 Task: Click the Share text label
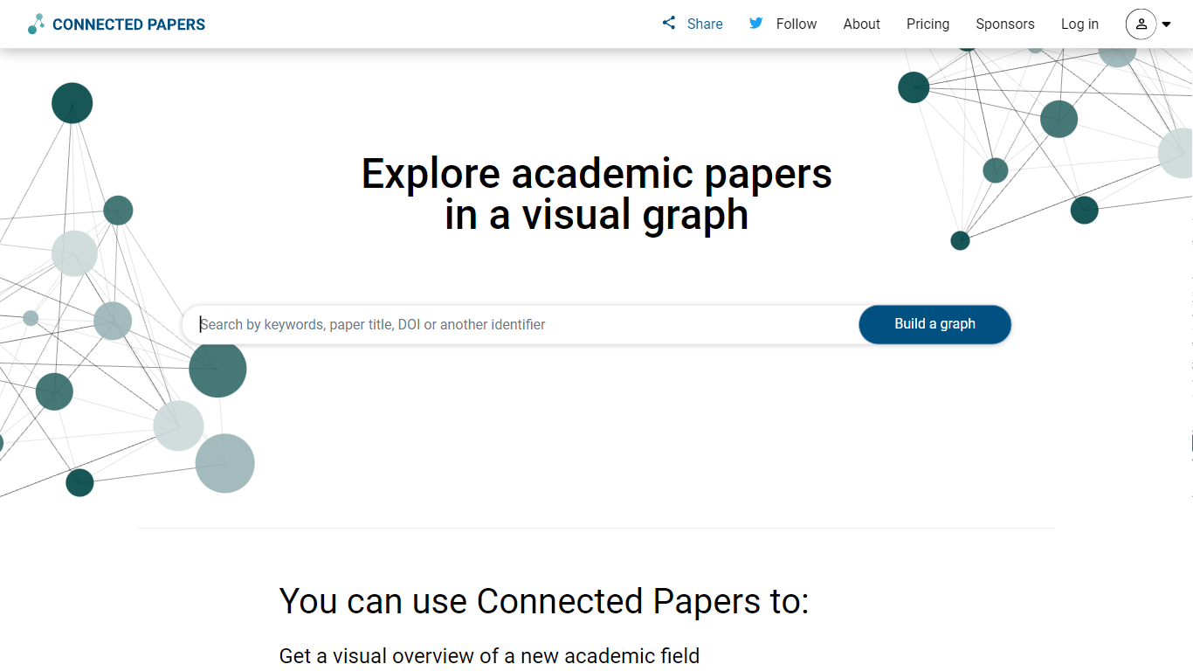coord(705,24)
